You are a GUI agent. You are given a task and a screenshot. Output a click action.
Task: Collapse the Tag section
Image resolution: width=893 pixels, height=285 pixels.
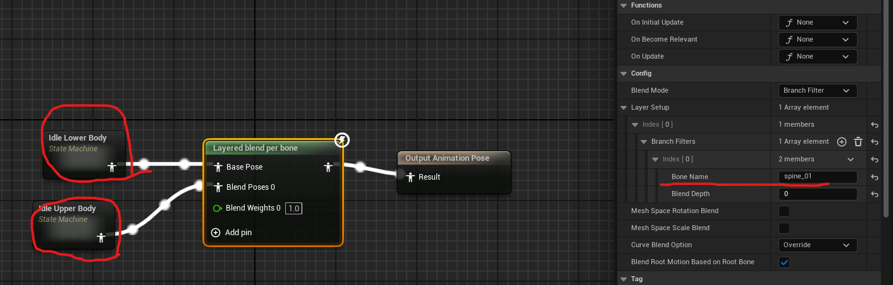pos(624,278)
